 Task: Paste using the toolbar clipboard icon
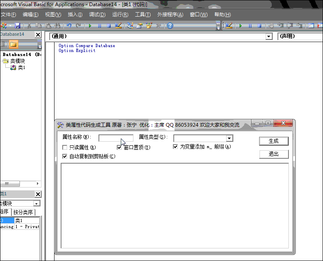click(48, 26)
